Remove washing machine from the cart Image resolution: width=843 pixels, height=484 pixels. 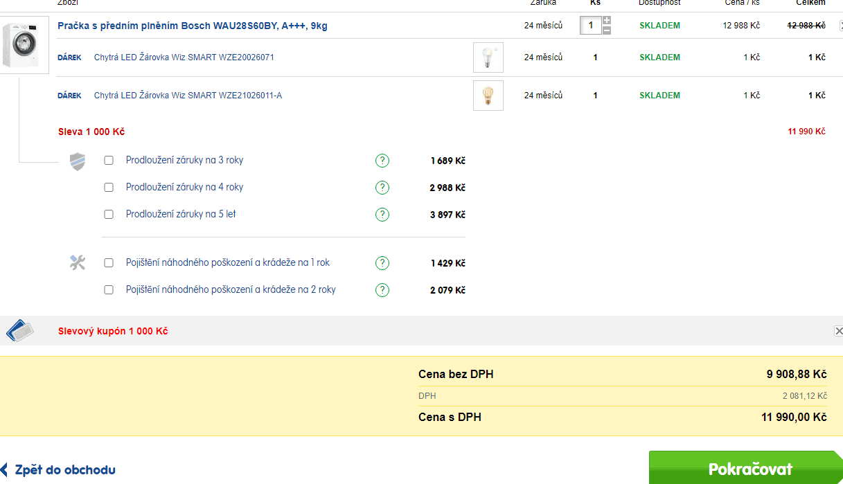point(840,26)
